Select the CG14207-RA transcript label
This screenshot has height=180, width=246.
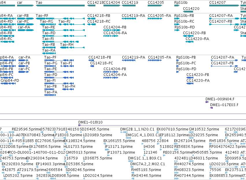coord(221,16)
